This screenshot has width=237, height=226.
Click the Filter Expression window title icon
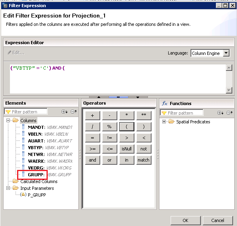[x=5, y=6]
